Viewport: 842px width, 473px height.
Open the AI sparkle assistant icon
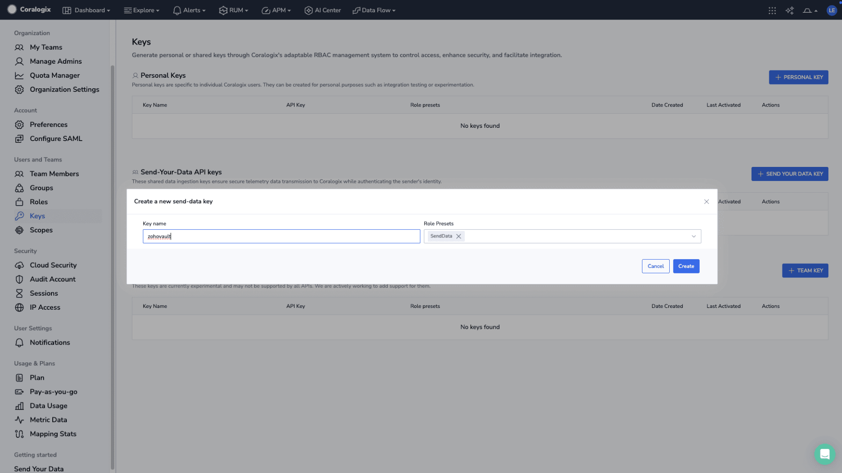tap(790, 10)
